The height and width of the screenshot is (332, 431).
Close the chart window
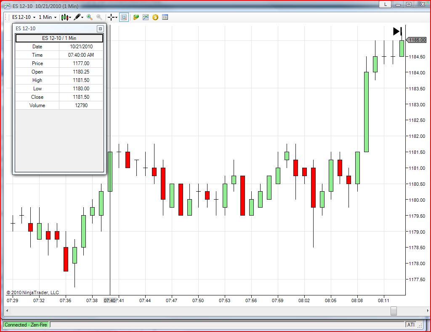(x=423, y=4)
